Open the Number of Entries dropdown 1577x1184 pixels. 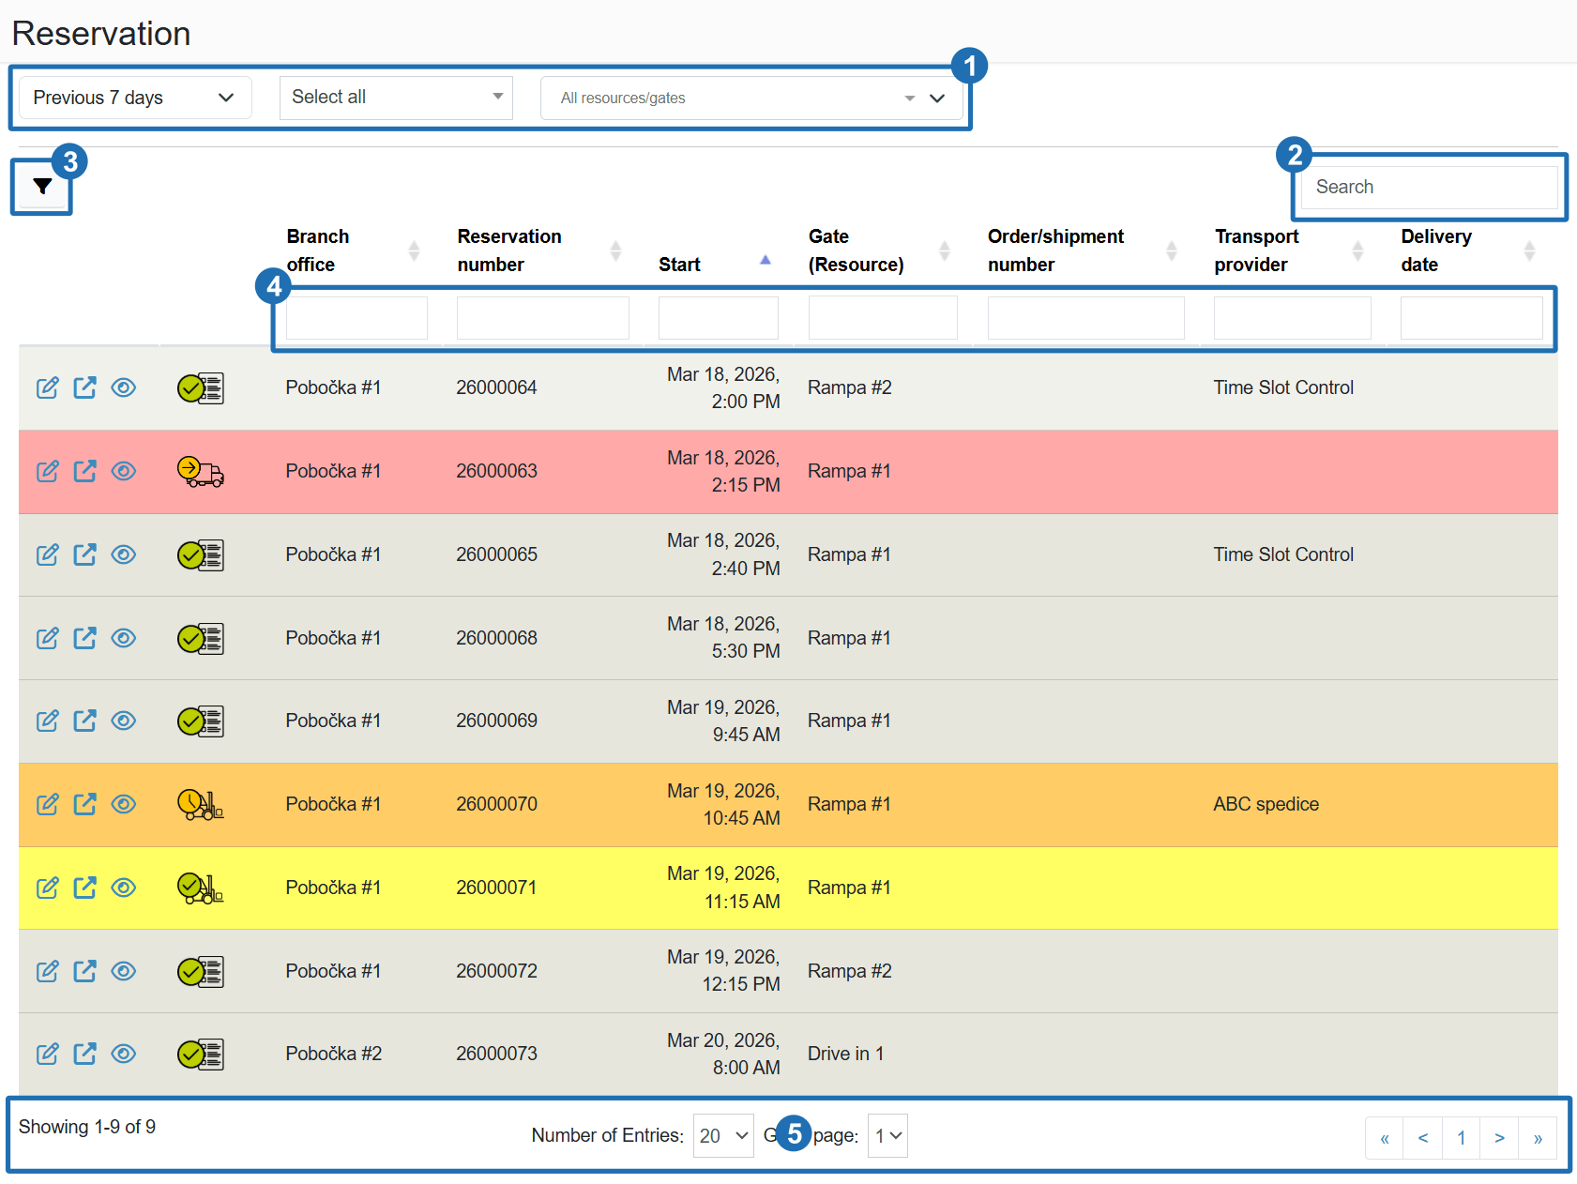pyautogui.click(x=722, y=1136)
